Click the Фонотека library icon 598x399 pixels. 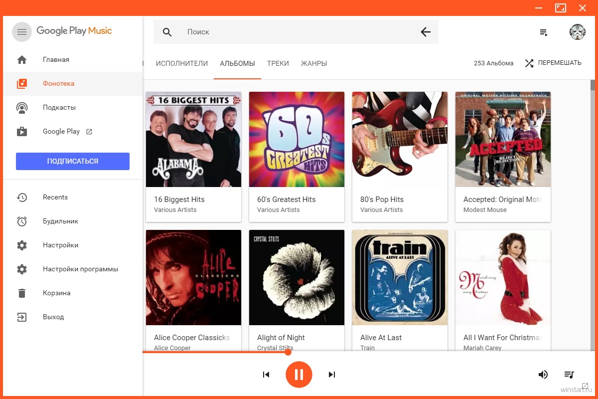(x=22, y=84)
